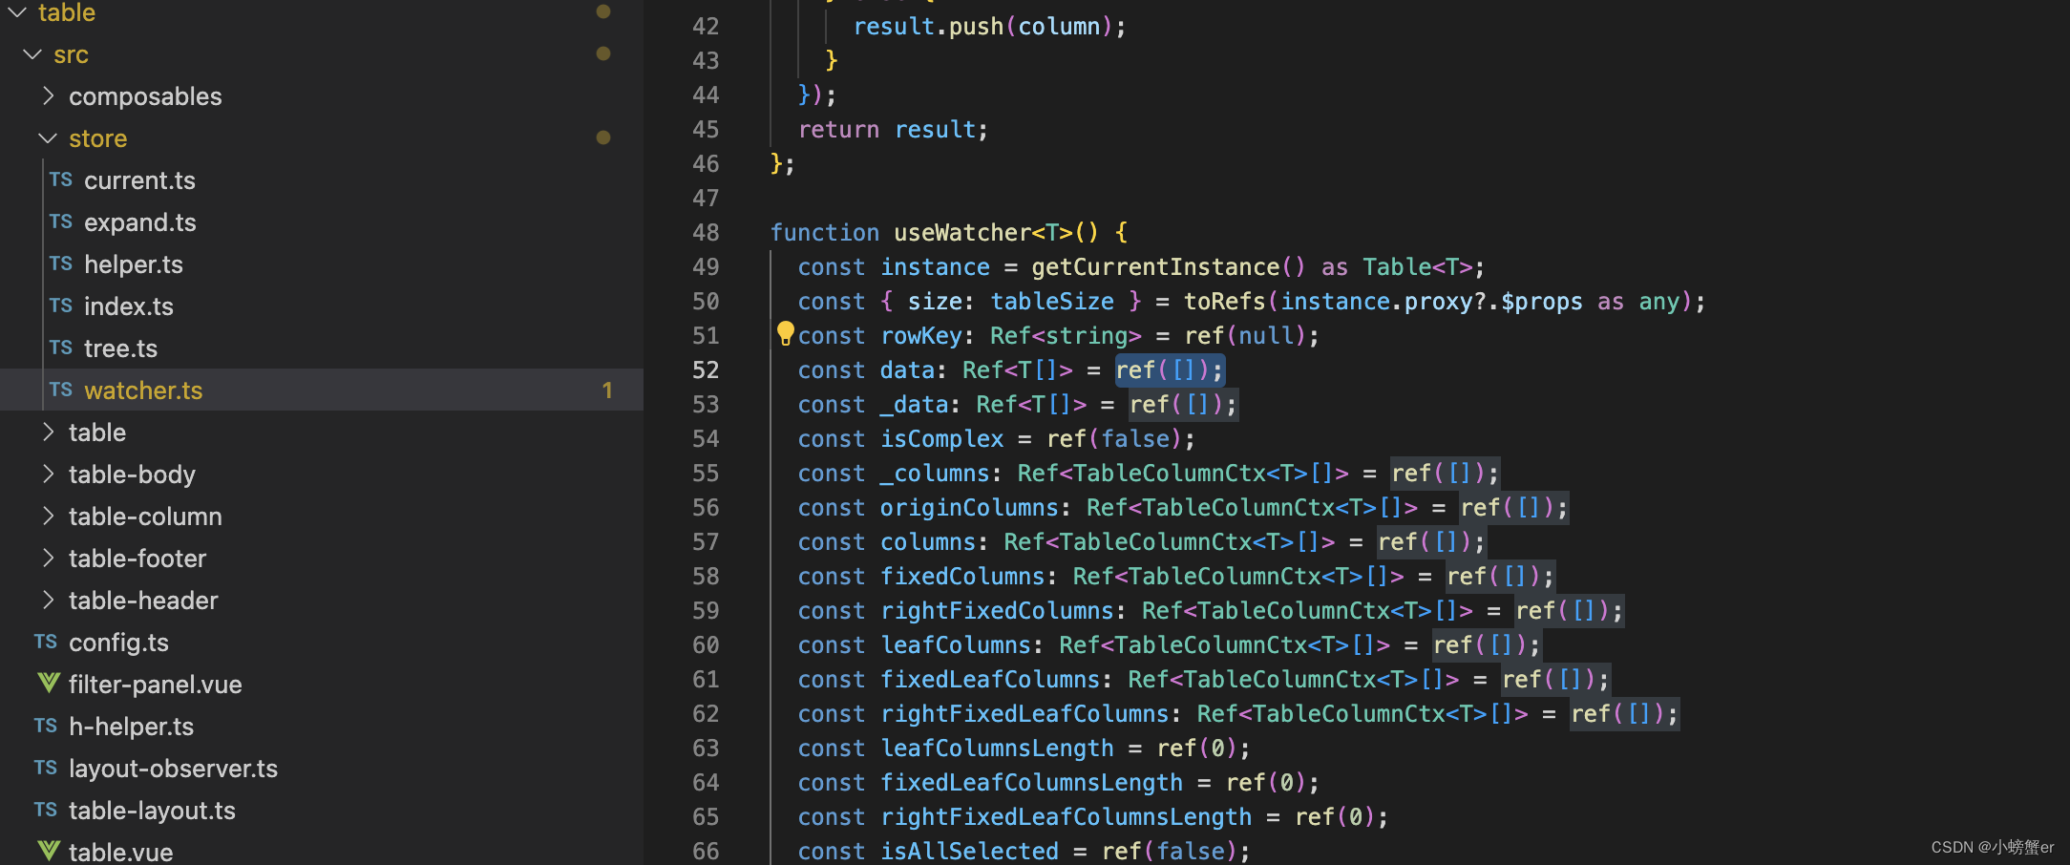Click the modified dot on the store folder
This screenshot has height=865, width=2070.
(603, 137)
